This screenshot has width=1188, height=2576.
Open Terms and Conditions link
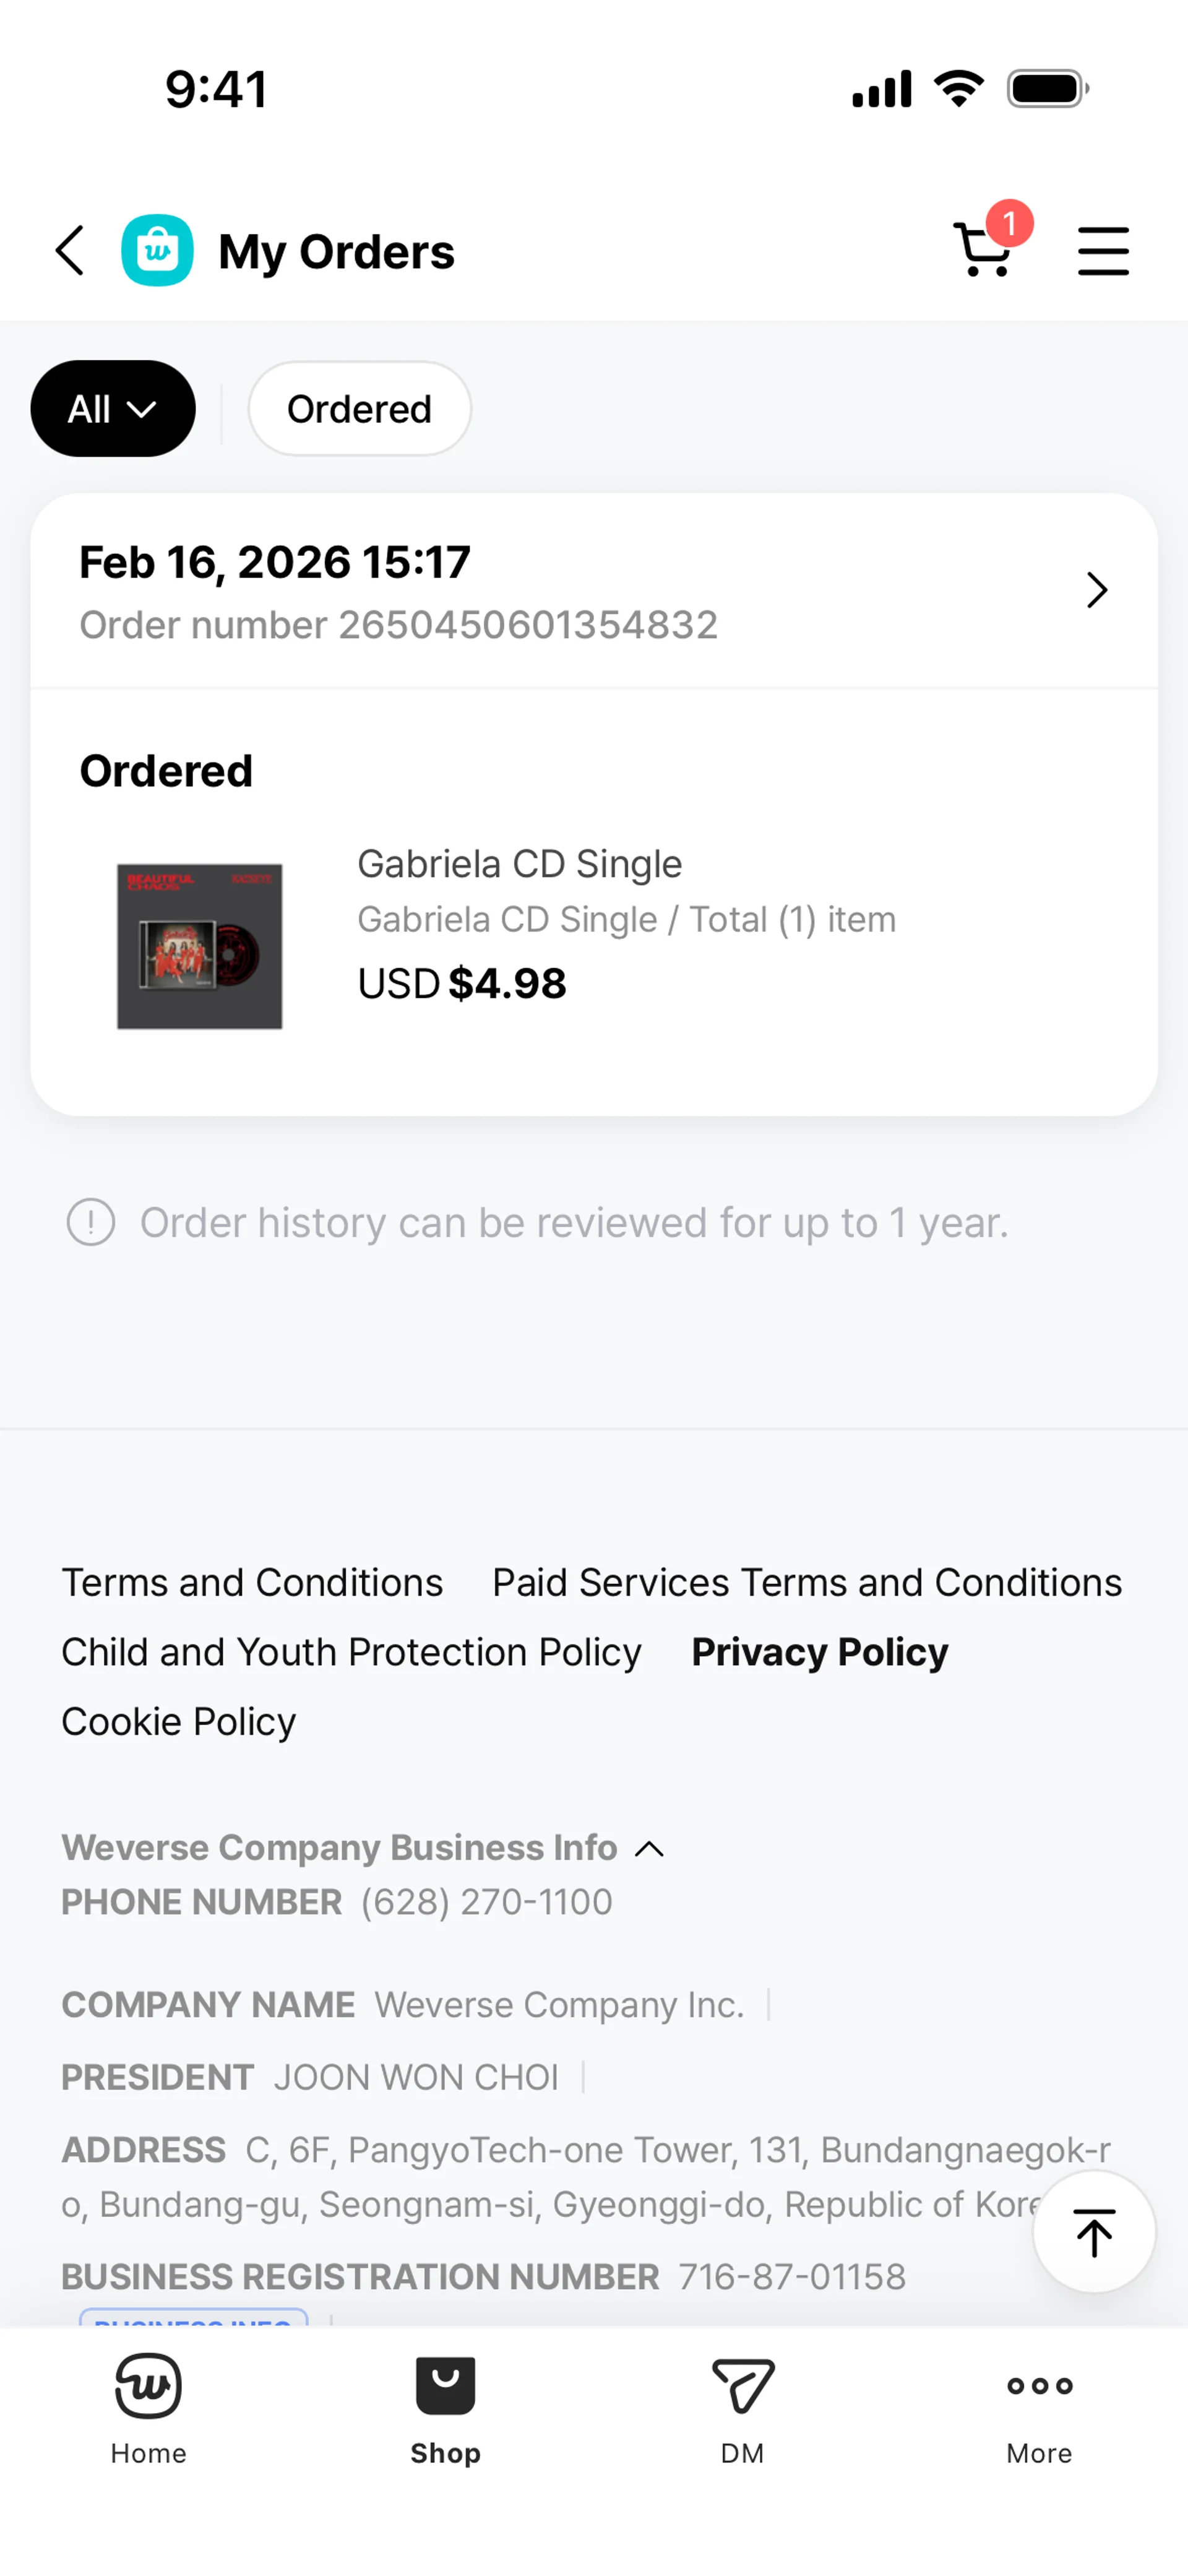click(252, 1583)
